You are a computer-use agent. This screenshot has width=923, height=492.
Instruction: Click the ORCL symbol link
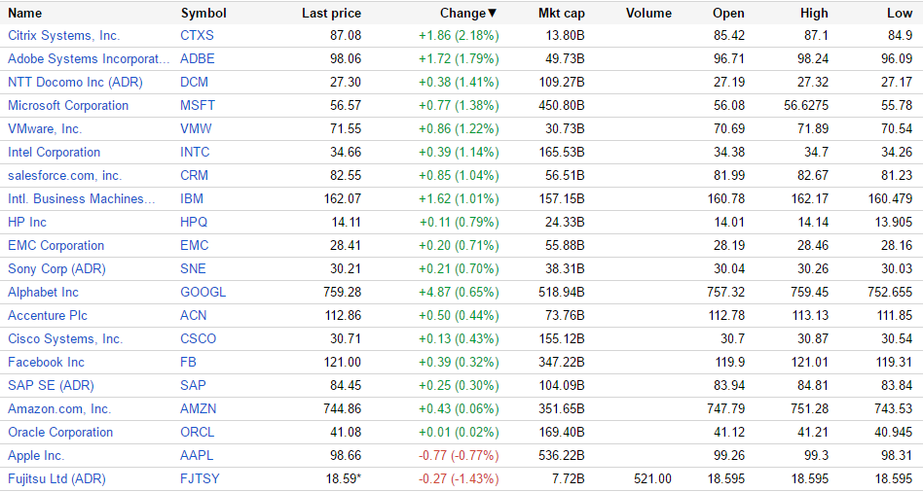coord(198,432)
